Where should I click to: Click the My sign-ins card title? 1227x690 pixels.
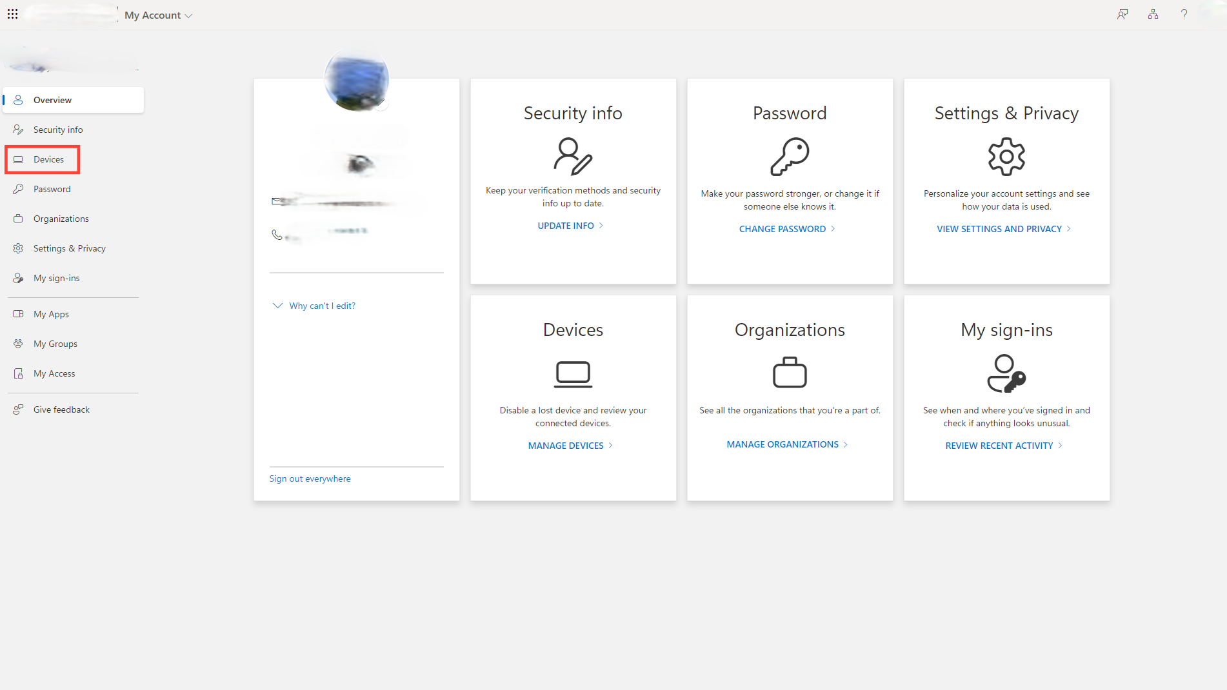(1006, 330)
